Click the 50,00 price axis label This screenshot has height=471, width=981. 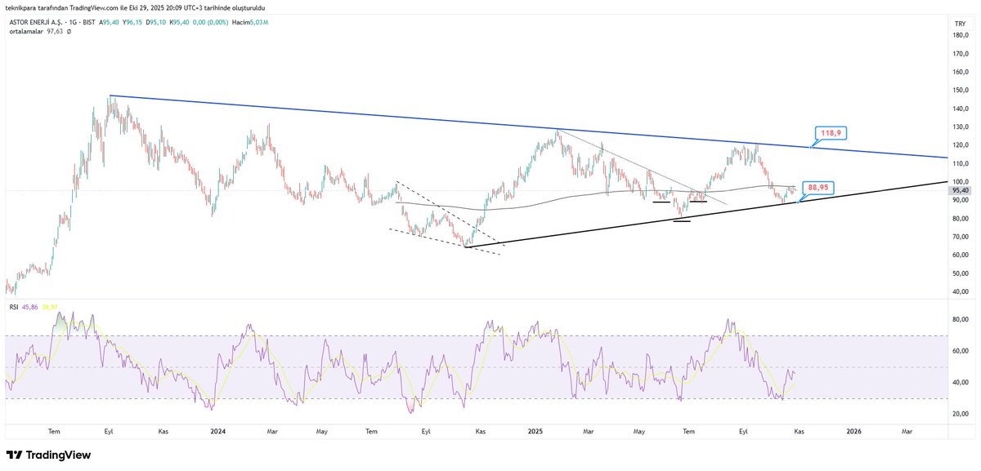pyautogui.click(x=961, y=272)
